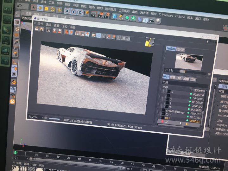Click the Undo arrow icon
This screenshot has width=228, height=171.
click(20, 6)
